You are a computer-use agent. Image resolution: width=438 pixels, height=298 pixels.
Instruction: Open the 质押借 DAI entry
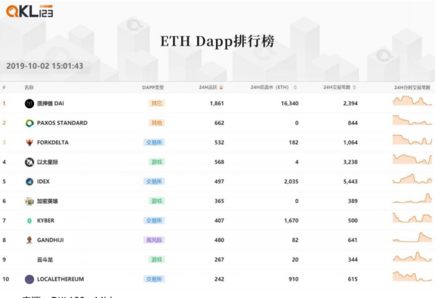50,104
